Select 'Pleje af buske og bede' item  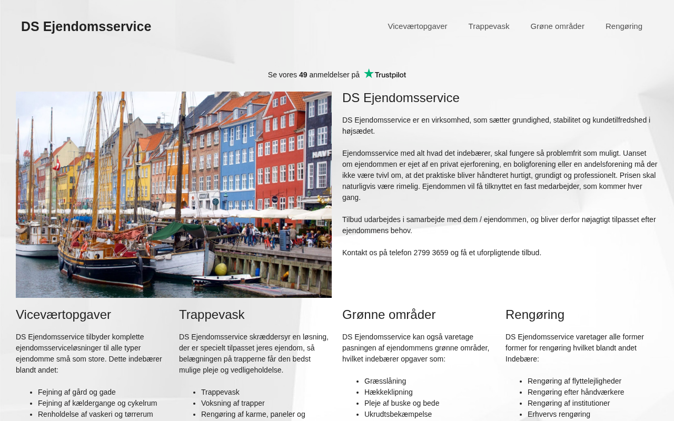tap(402, 403)
